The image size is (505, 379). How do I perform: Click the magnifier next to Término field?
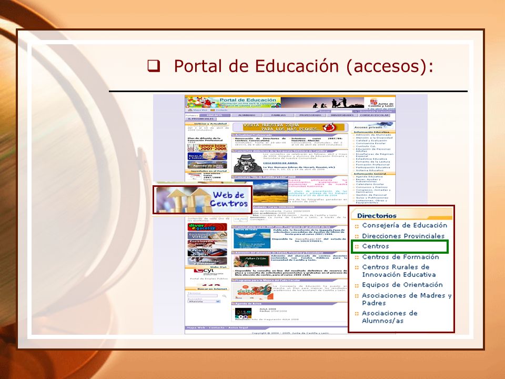coord(224,296)
